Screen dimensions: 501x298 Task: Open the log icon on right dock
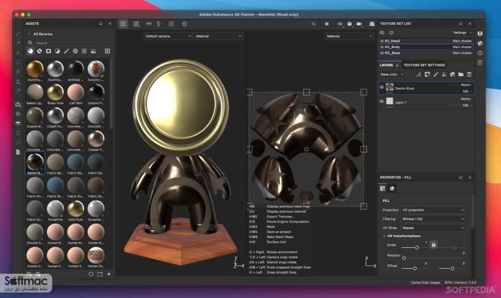pos(480,63)
